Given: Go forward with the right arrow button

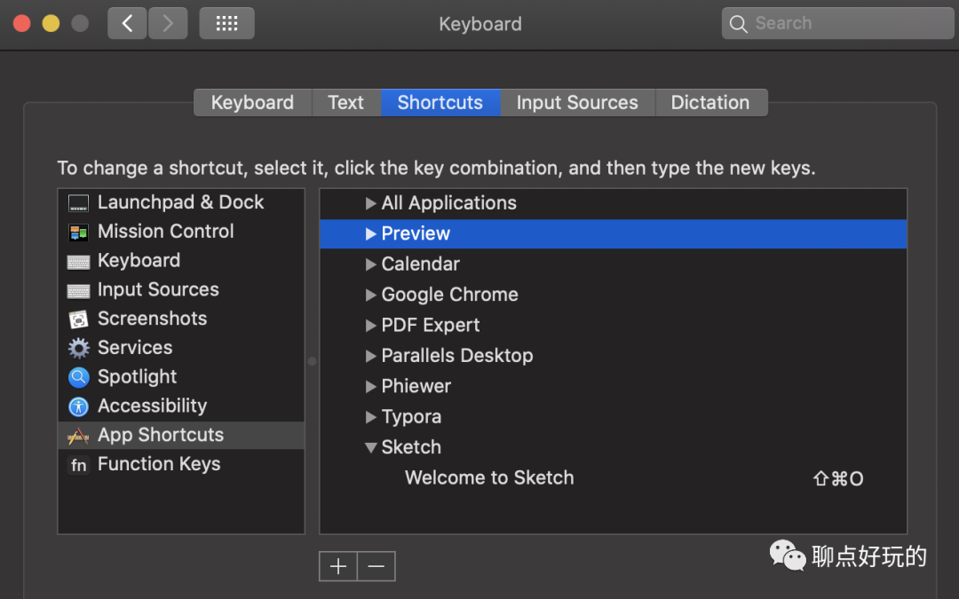Looking at the screenshot, I should click(x=168, y=23).
